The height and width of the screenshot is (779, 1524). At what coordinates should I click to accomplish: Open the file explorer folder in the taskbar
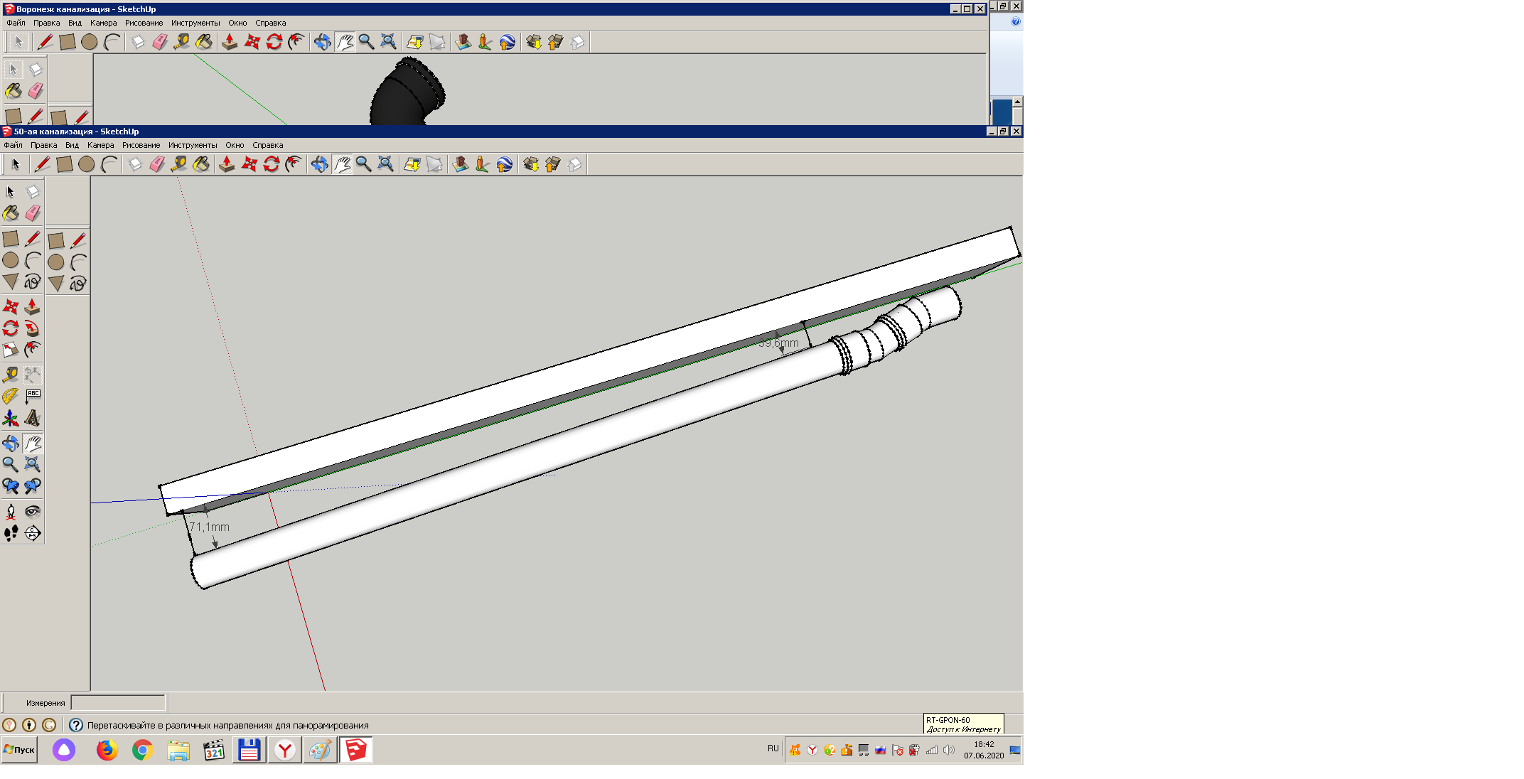pos(178,750)
